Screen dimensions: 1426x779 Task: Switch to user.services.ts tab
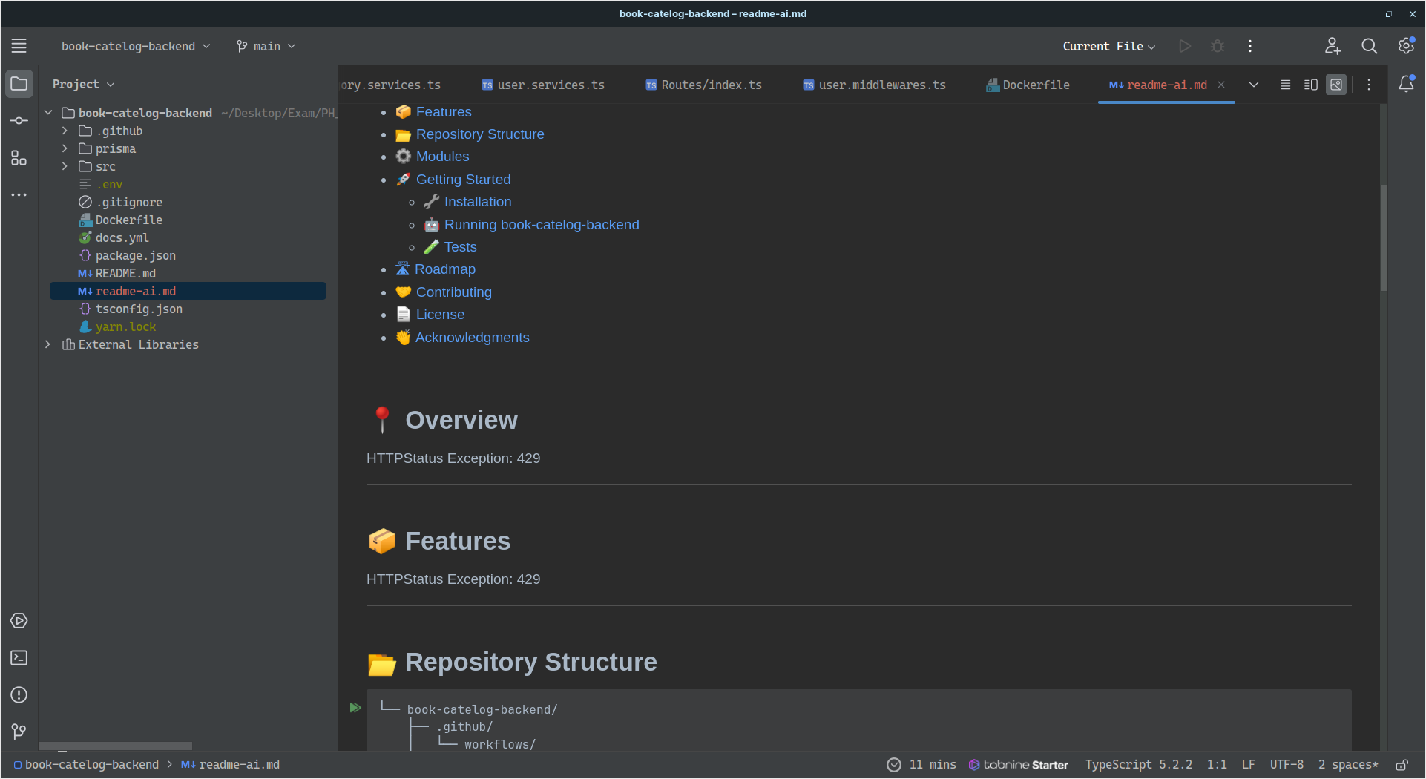(543, 85)
